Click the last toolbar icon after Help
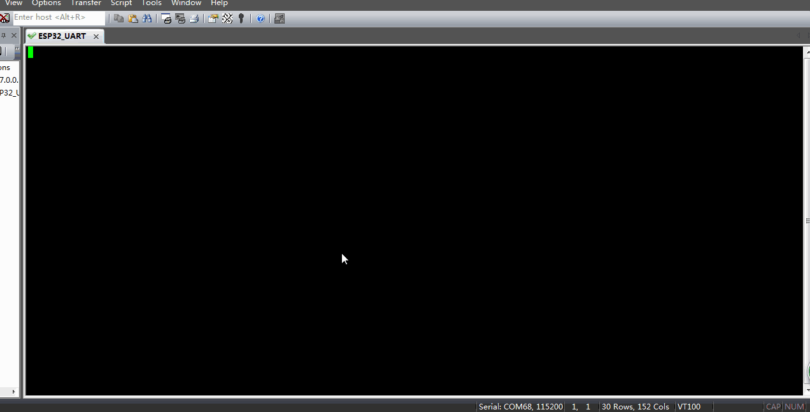The height and width of the screenshot is (412, 810). (280, 18)
